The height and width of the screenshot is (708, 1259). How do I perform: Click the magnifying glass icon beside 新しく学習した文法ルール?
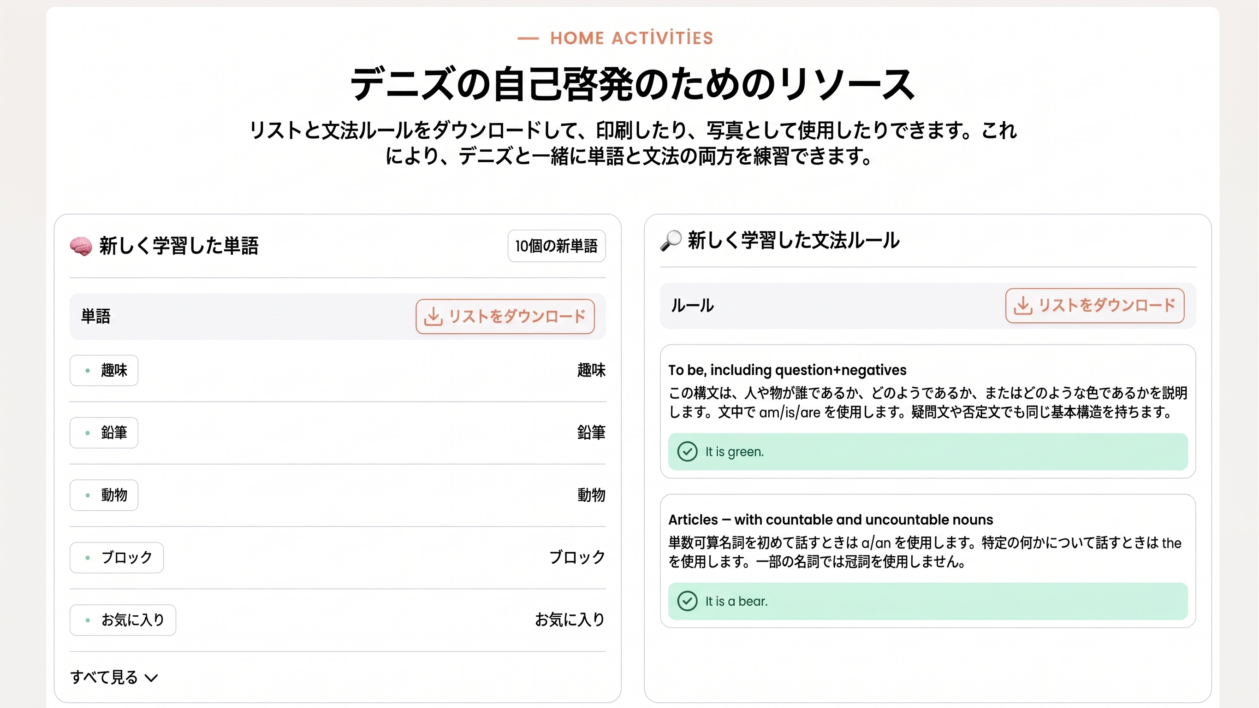click(671, 241)
